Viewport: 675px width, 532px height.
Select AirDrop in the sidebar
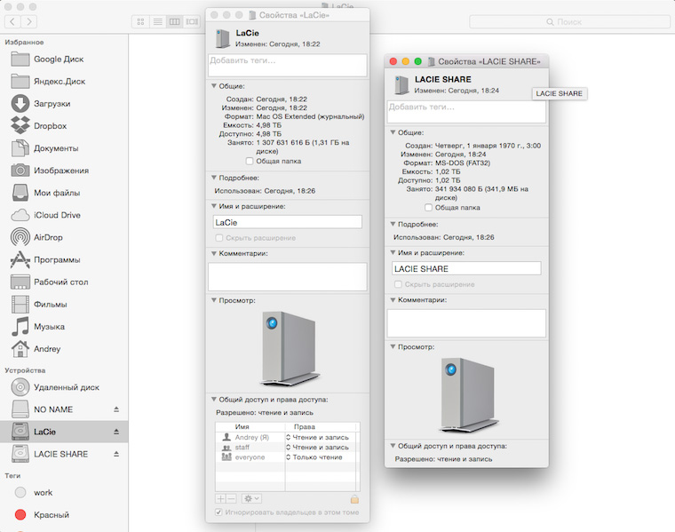50,237
